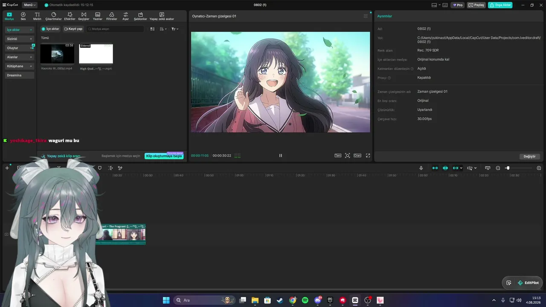Click the Paylaş share button
The width and height of the screenshot is (546, 307).
tap(477, 5)
